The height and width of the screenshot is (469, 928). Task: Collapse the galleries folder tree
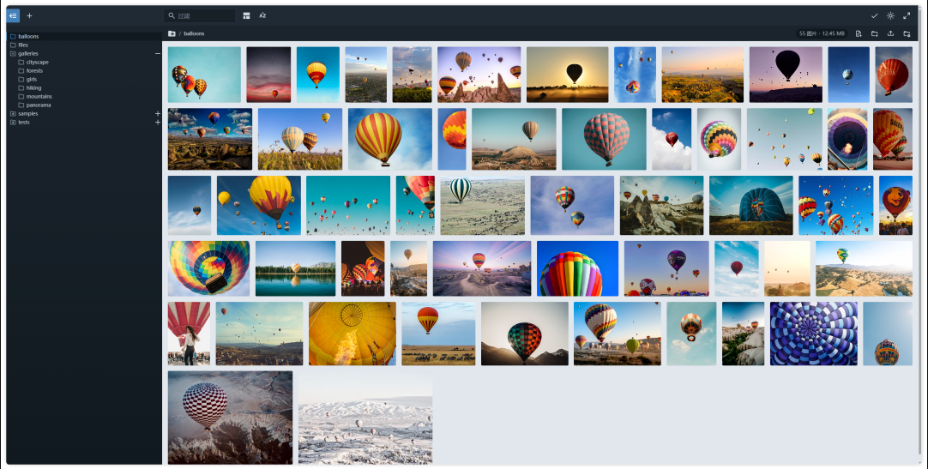coord(158,54)
